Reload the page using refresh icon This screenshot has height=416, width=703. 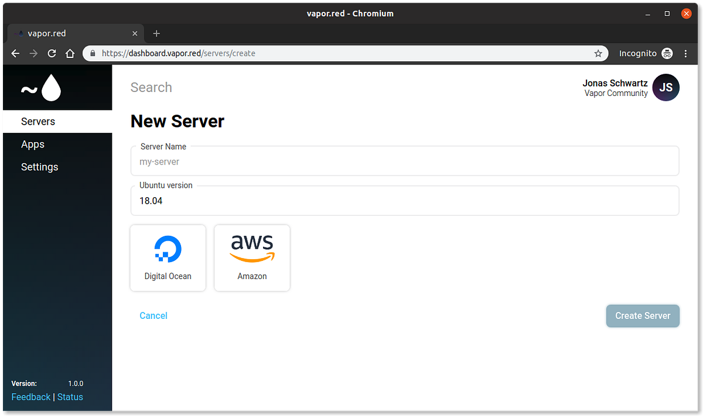tap(52, 53)
